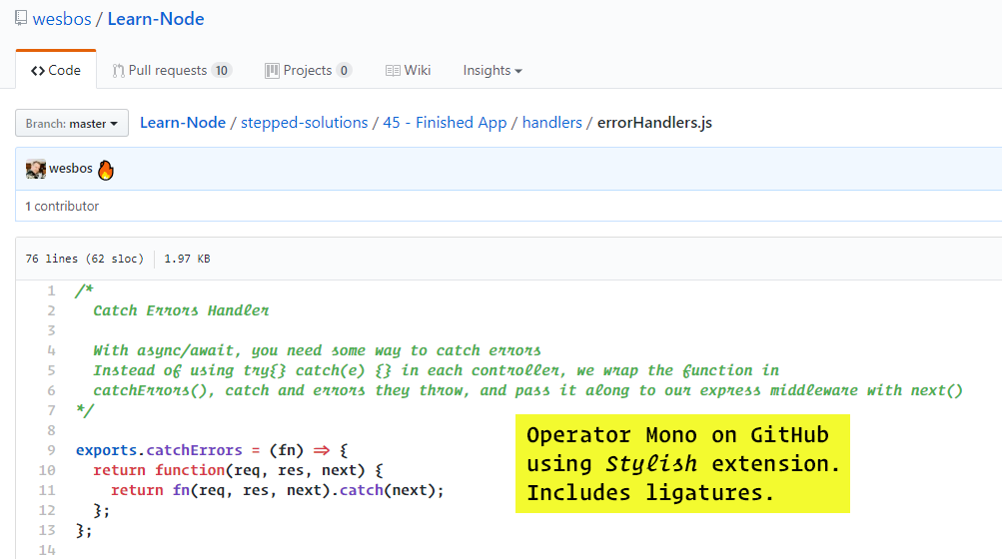Open the Wiki tab
The width and height of the screenshot is (1002, 559).
tap(409, 70)
